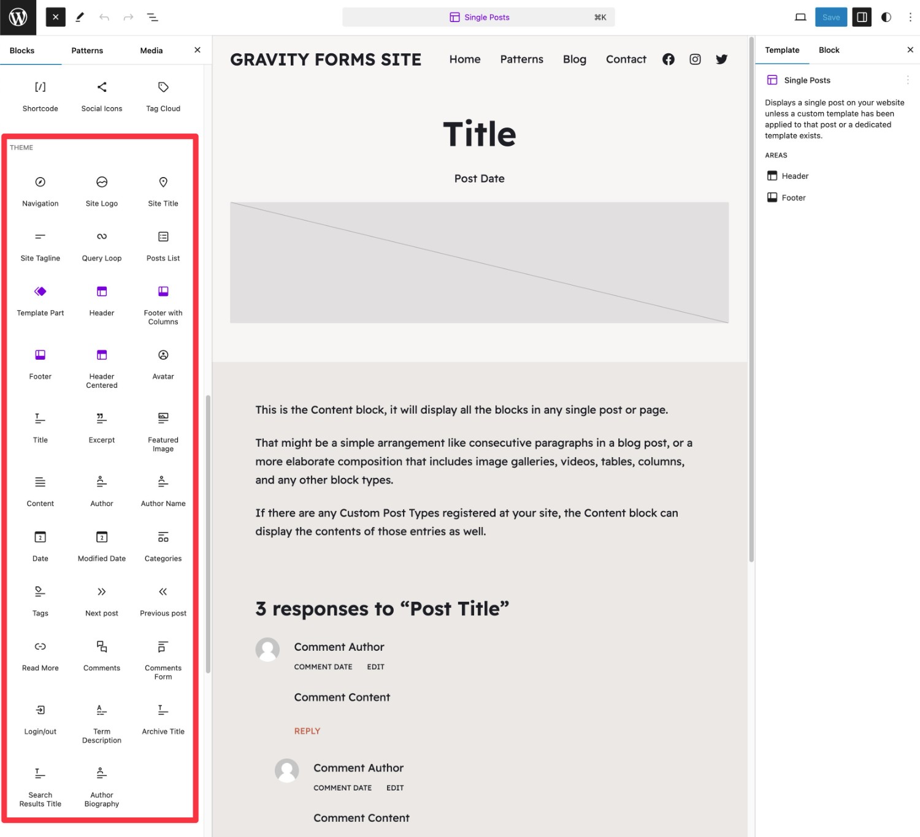This screenshot has height=837, width=920.
Task: Insert the Comments Form block
Action: tap(163, 660)
